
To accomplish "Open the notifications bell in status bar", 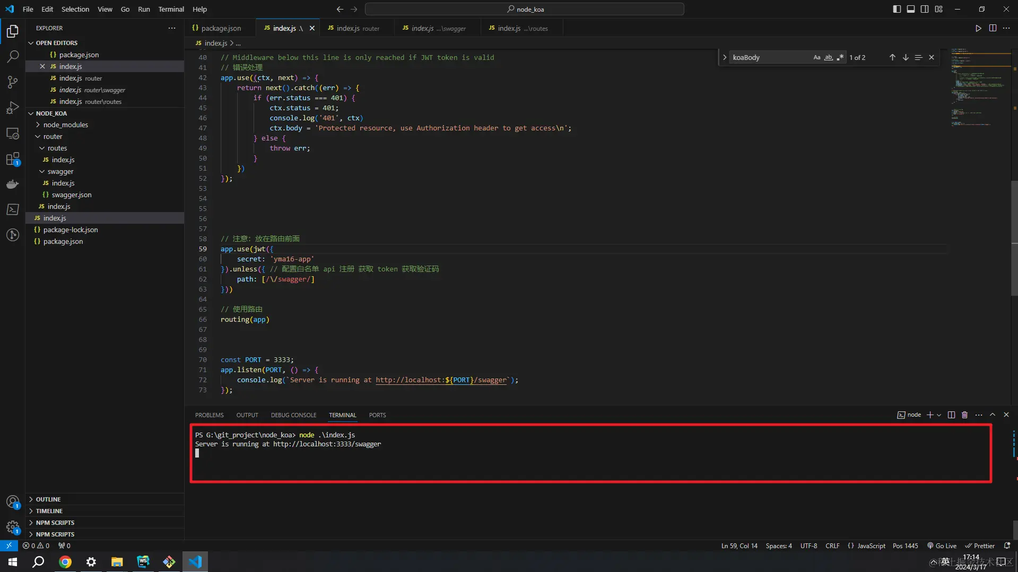I will [x=1007, y=545].
